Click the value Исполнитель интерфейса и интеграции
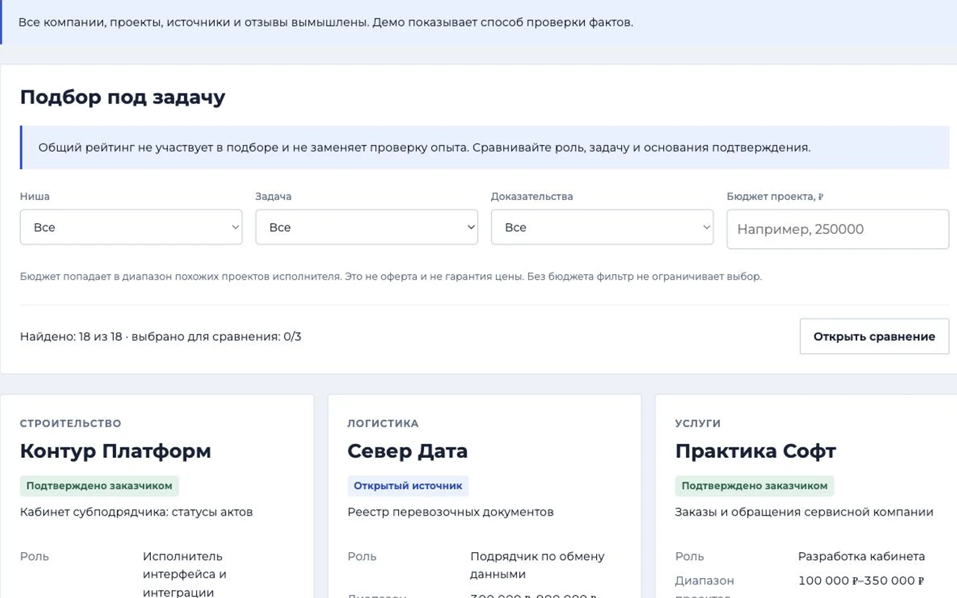Viewport: 957px width, 598px height. click(185, 574)
